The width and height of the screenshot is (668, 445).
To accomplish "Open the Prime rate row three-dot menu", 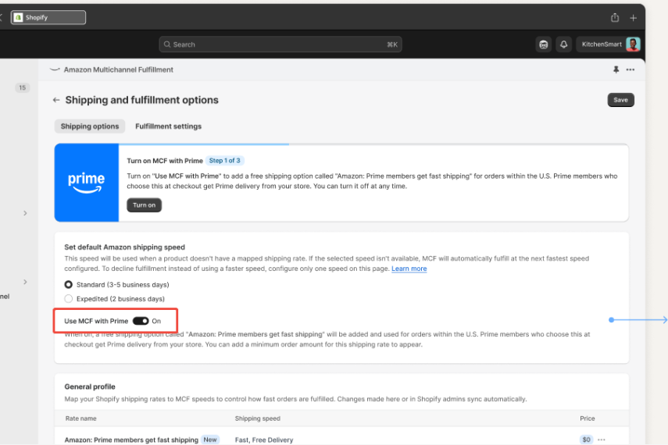I will point(601,440).
